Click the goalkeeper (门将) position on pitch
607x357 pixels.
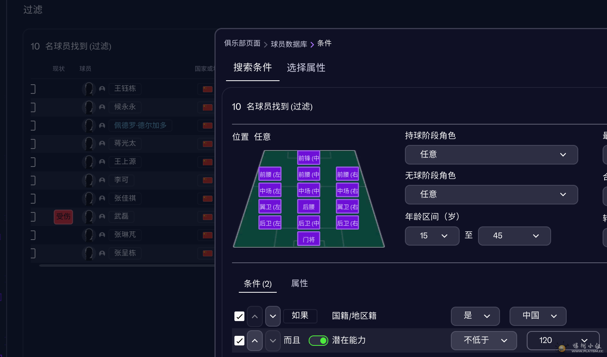coord(309,239)
